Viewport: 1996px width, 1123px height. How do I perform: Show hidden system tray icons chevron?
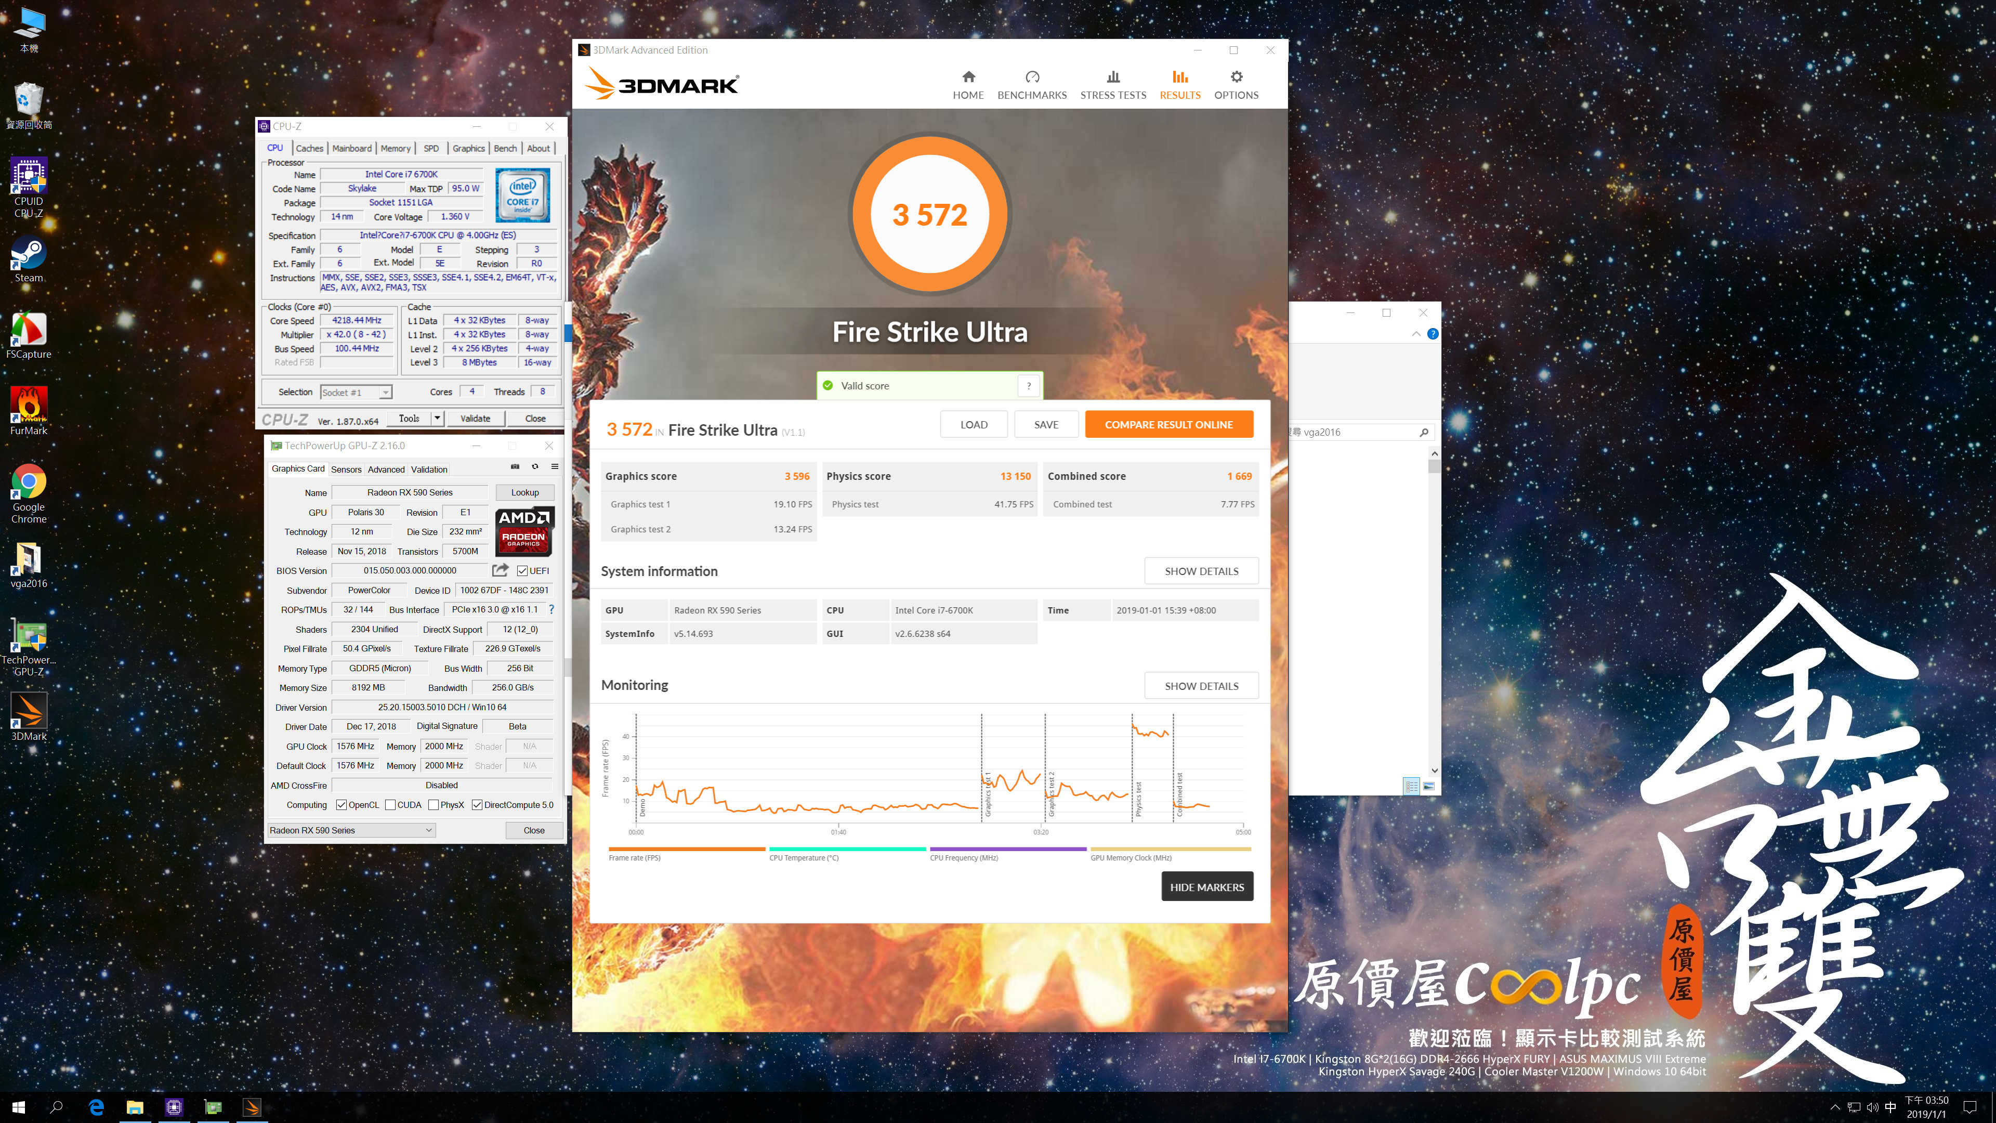[x=1834, y=1107]
